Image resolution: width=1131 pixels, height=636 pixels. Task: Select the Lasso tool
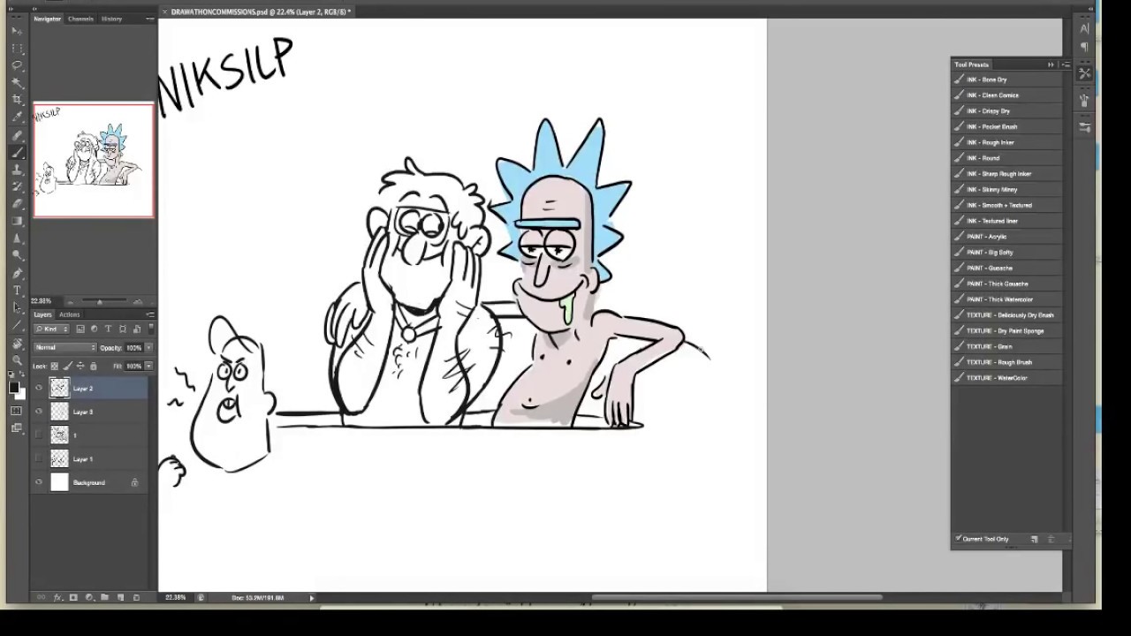[17, 66]
